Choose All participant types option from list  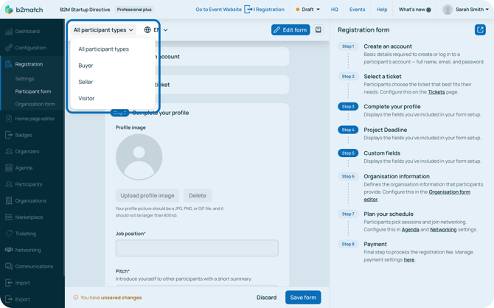(104, 49)
